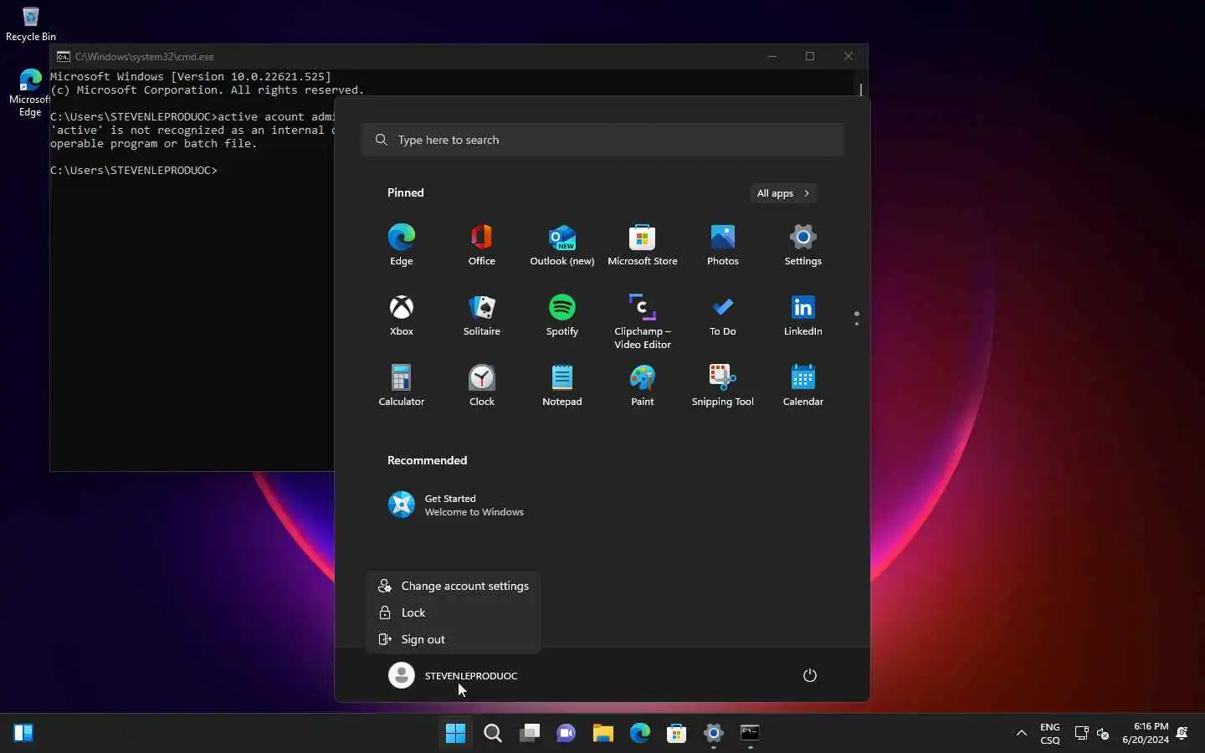Open Chat app on taskbar

point(567,734)
